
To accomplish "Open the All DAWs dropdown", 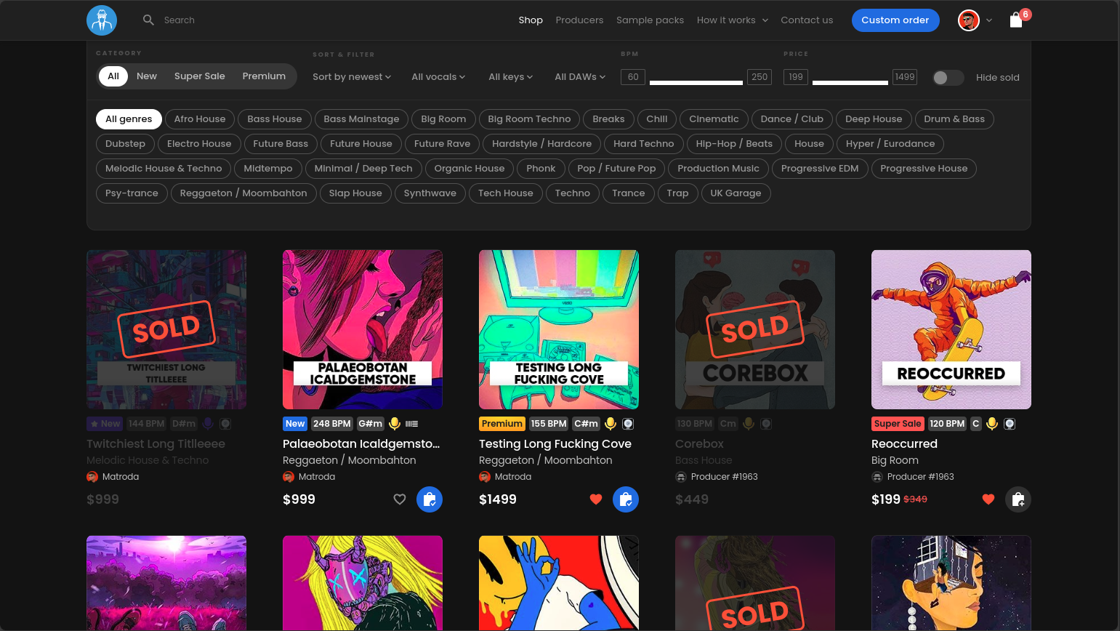I will point(579,77).
